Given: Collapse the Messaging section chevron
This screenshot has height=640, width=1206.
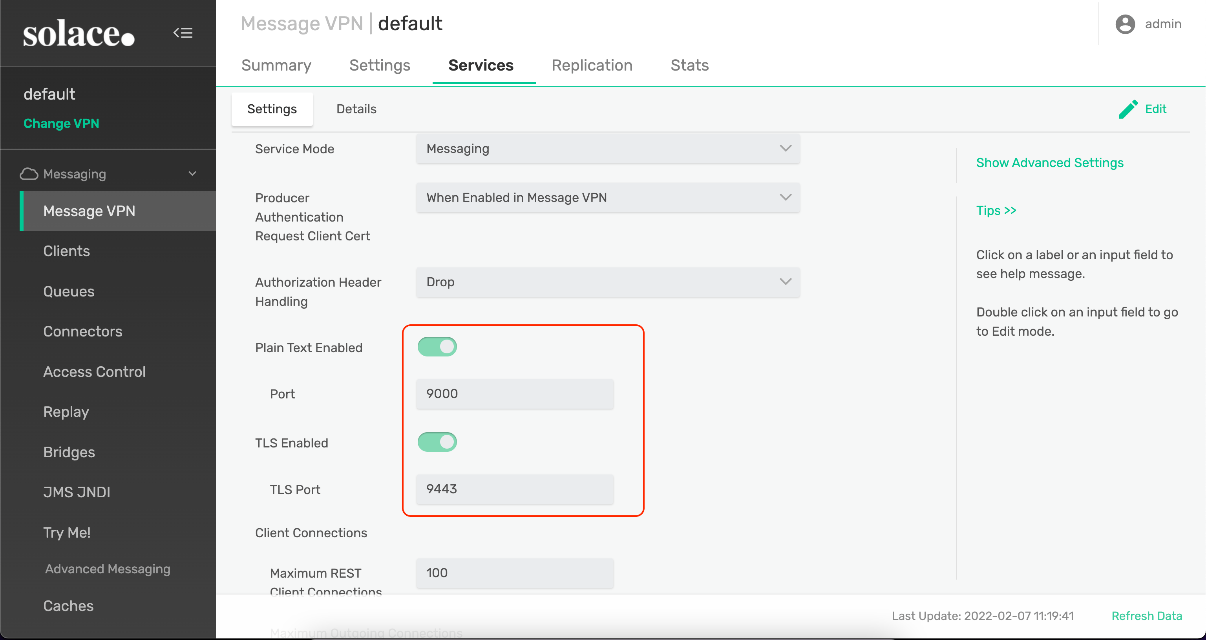Looking at the screenshot, I should click(192, 174).
